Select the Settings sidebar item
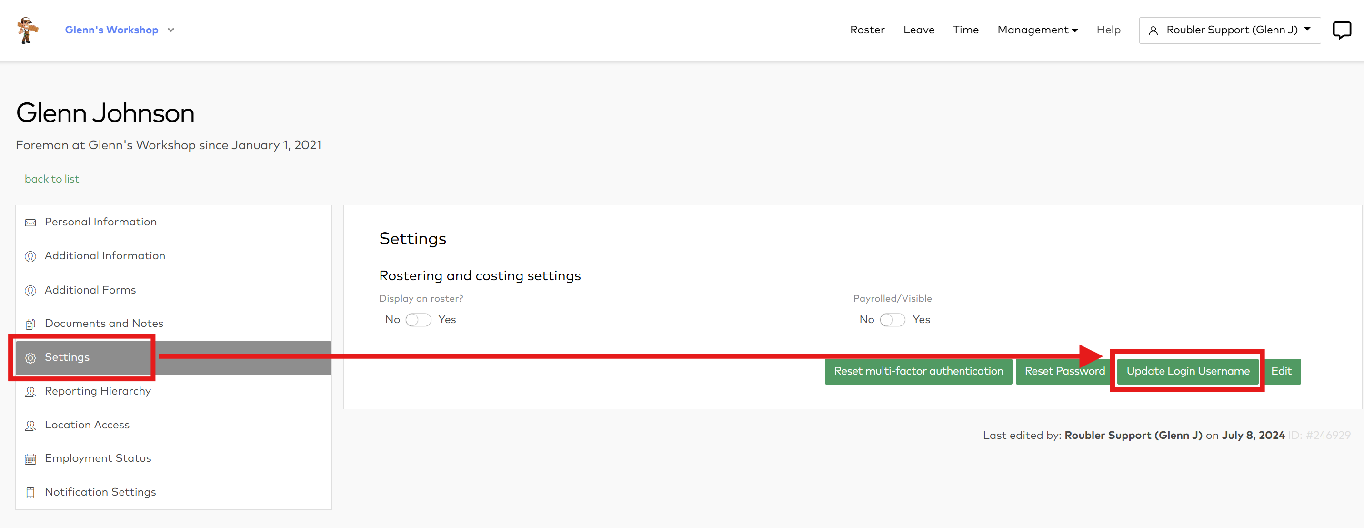The image size is (1364, 528). pos(173,357)
